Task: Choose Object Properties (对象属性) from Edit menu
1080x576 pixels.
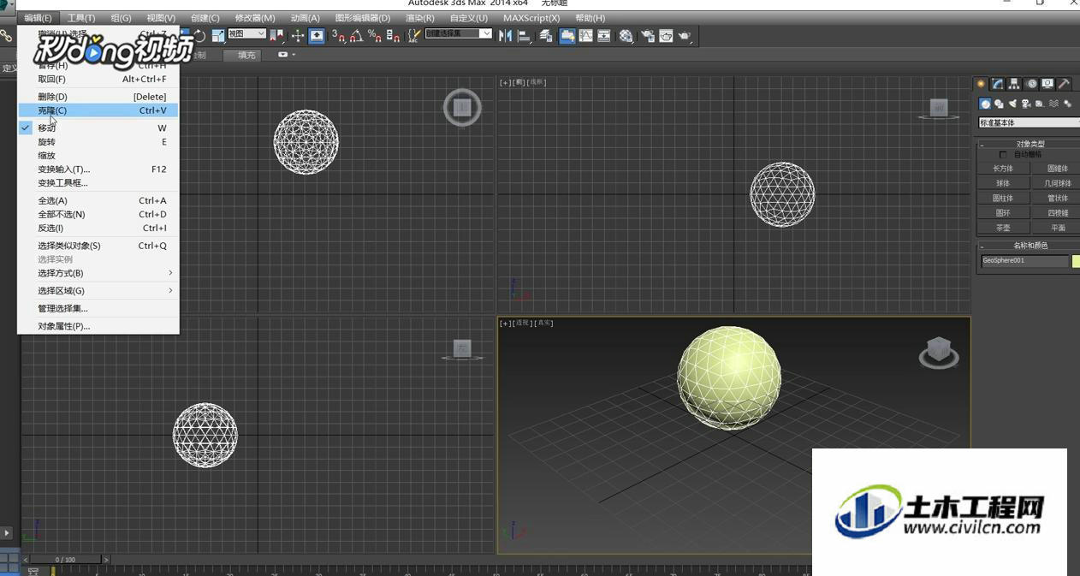Action: tap(98, 326)
